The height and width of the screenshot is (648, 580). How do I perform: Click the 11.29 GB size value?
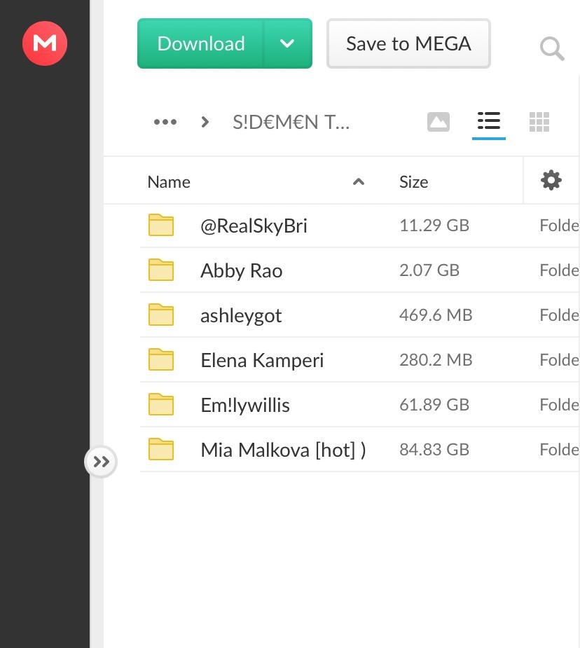[434, 226]
